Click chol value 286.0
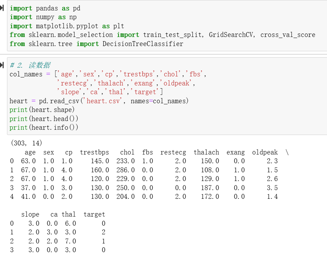 125,170
